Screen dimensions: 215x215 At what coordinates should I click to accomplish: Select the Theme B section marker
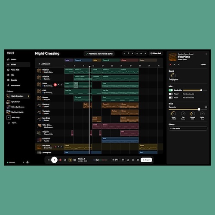[111, 60]
